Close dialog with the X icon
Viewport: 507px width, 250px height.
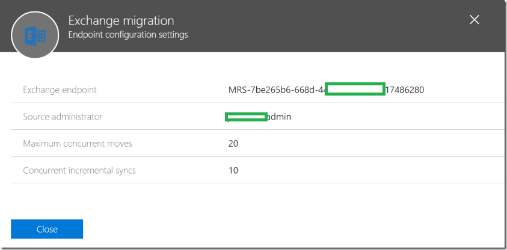coord(475,20)
